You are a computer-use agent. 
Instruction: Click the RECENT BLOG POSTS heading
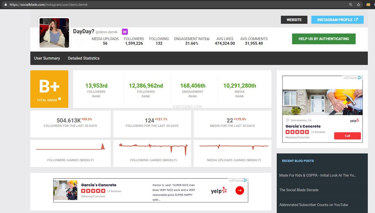[x=298, y=161]
